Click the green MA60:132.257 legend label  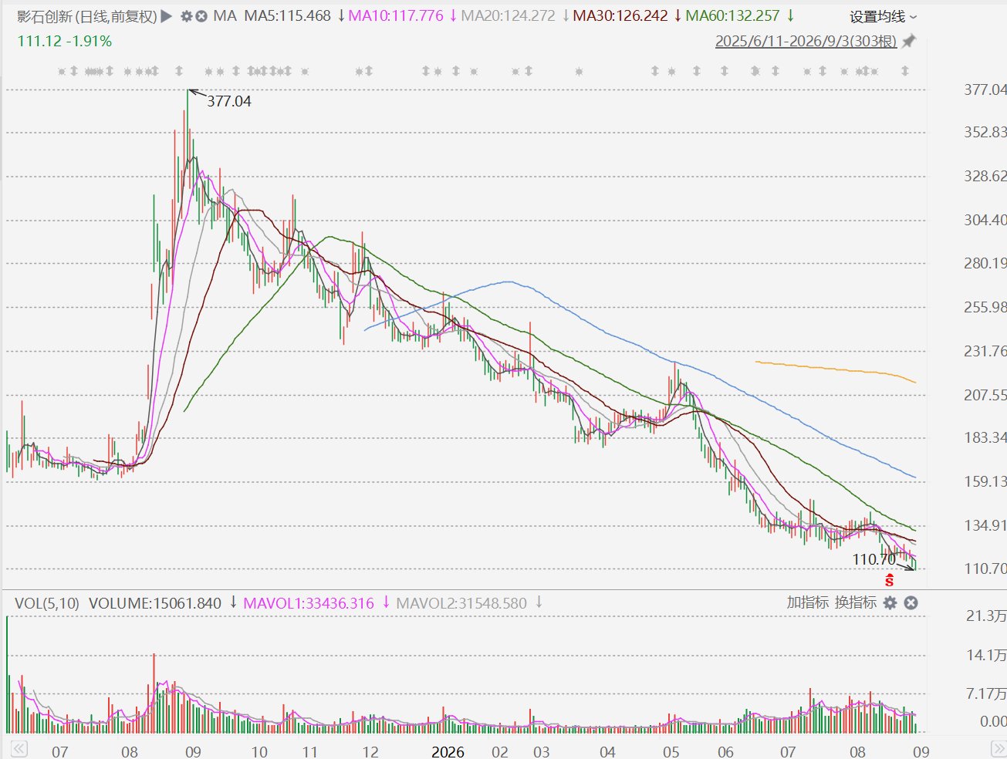732,16
